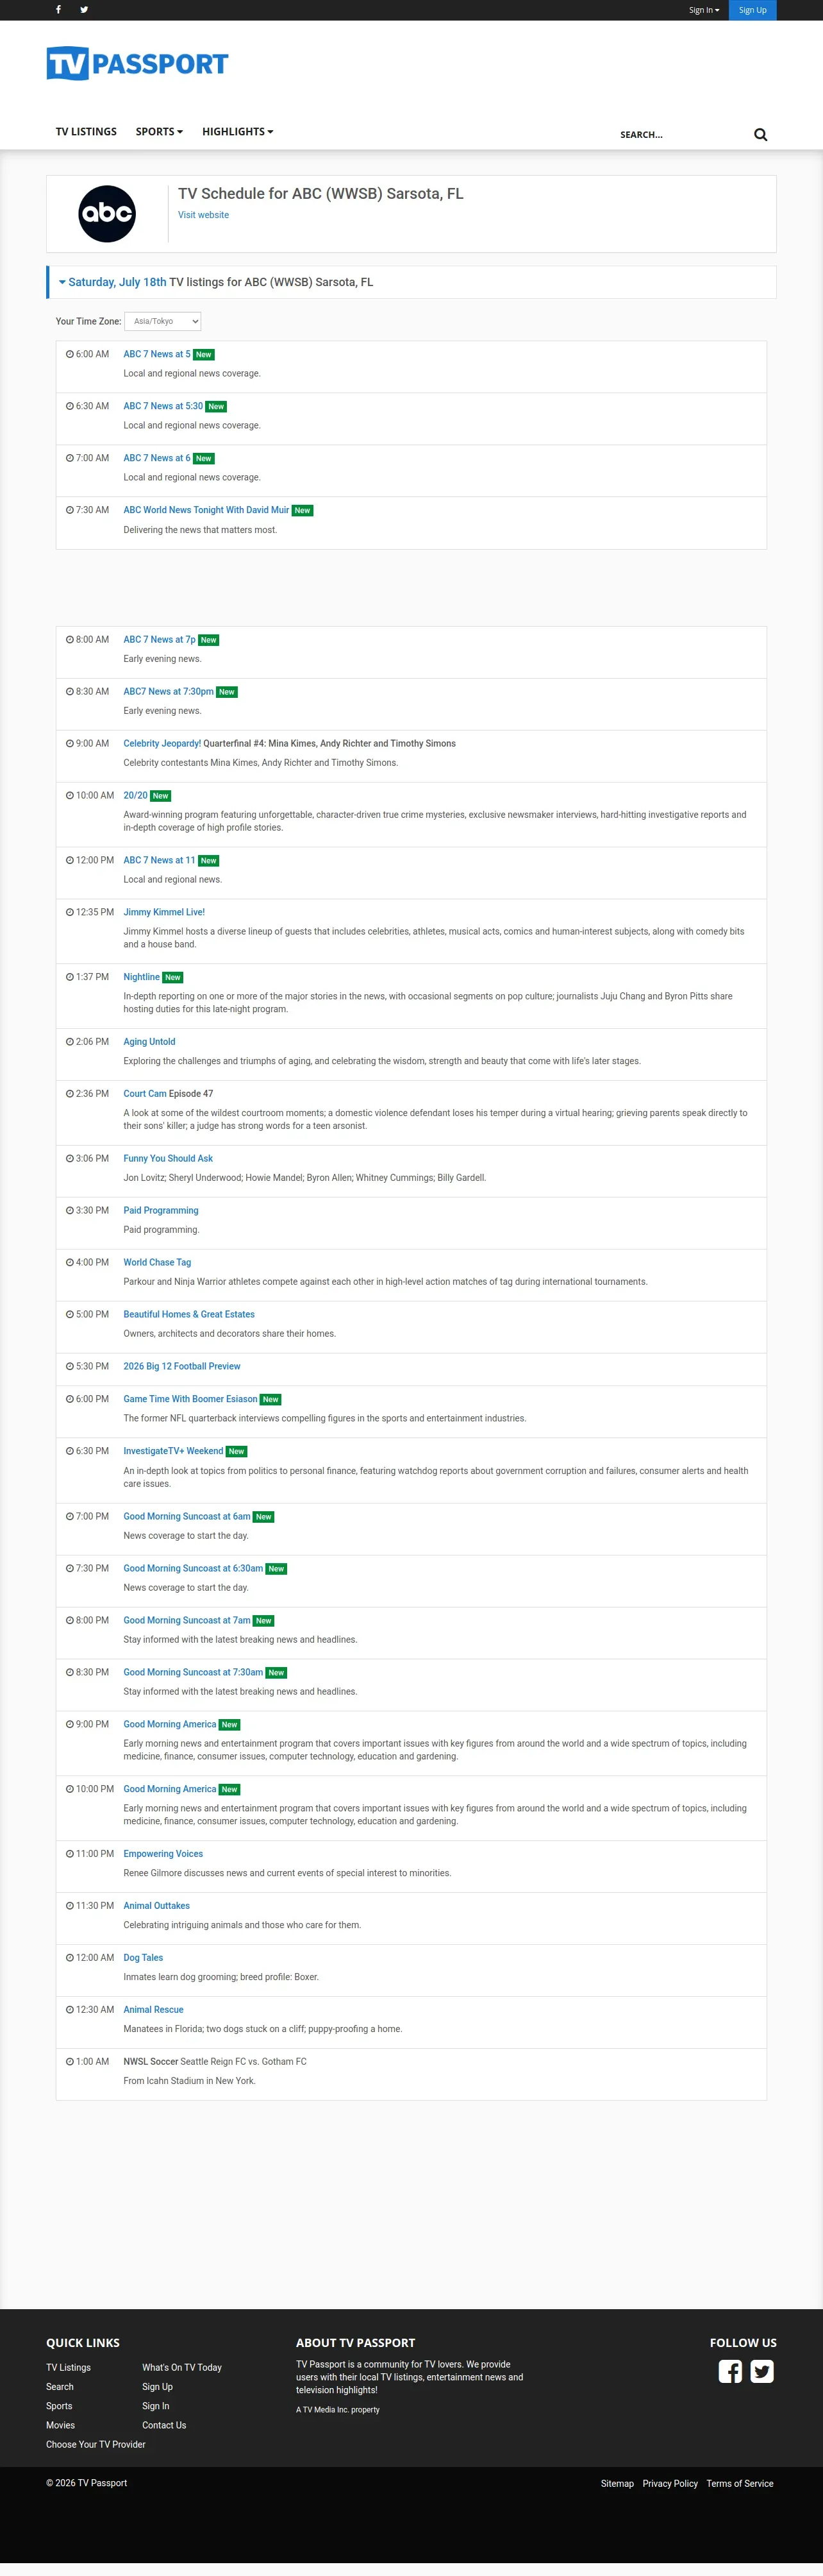This screenshot has height=2576, width=823.
Task: Open Good Morning America at 9:00 PM
Action: click(170, 1725)
